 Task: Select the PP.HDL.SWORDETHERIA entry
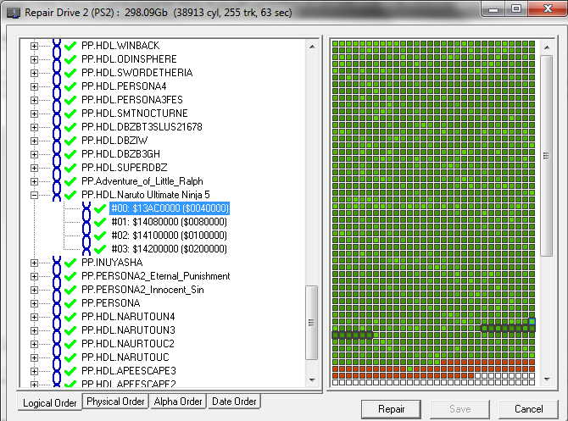[137, 73]
